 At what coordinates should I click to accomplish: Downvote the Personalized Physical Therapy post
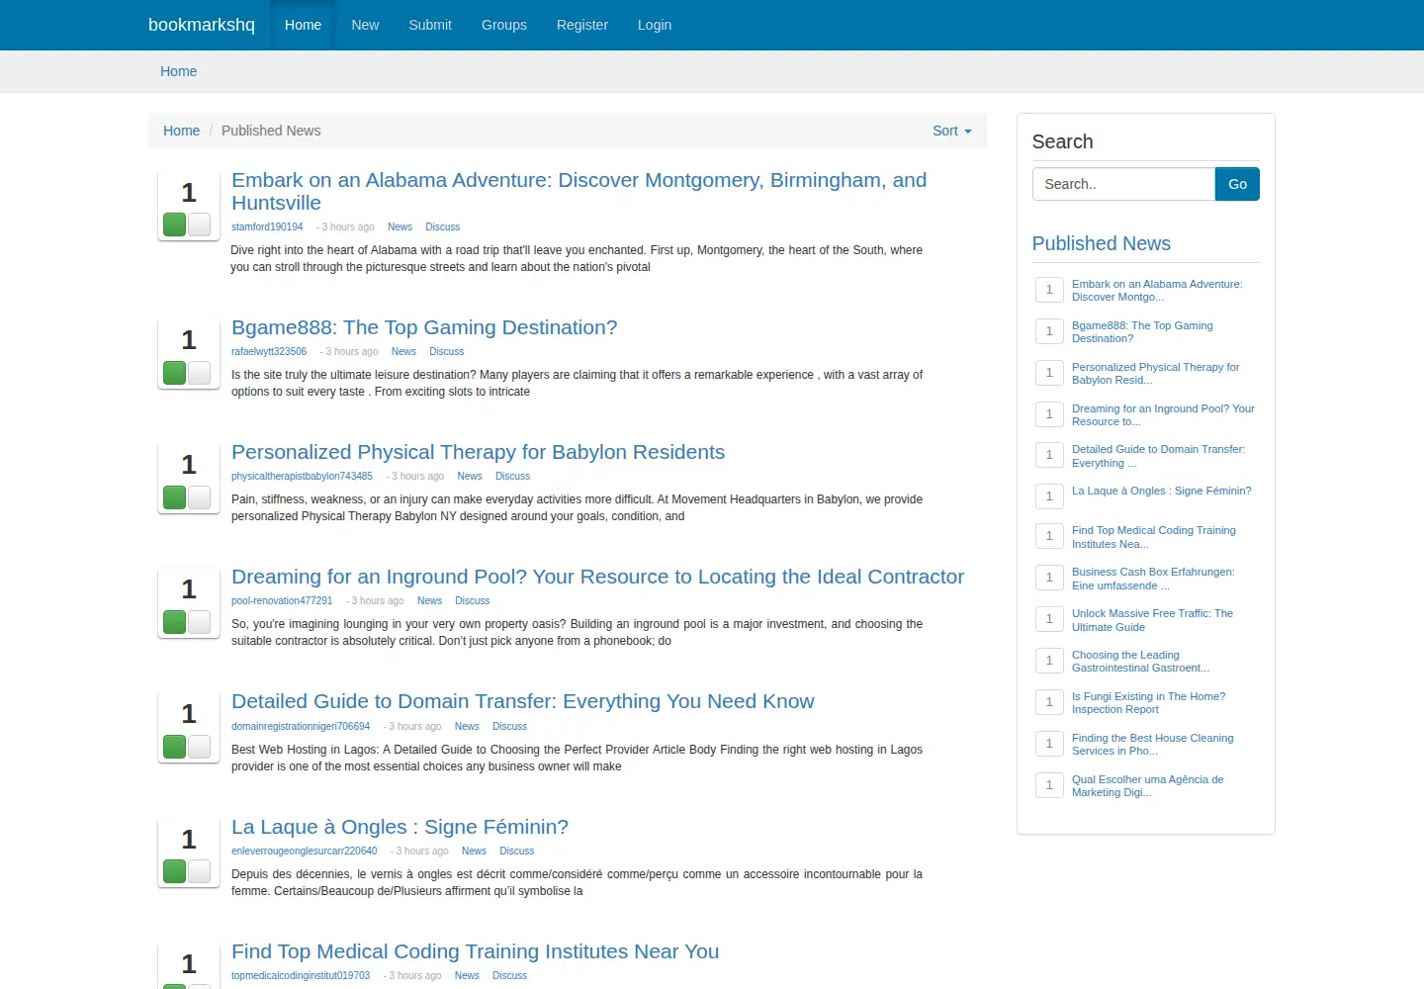199,497
